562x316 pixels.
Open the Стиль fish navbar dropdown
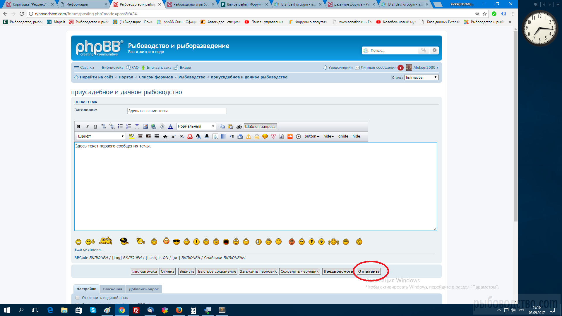point(421,77)
